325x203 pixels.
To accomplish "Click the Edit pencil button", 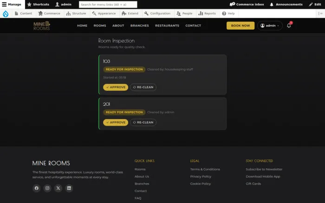I will click(315, 4).
